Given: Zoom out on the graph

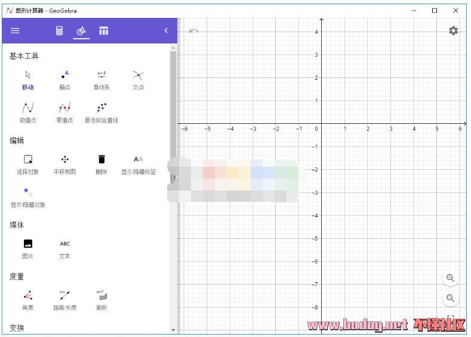Looking at the screenshot, I should coord(450,298).
